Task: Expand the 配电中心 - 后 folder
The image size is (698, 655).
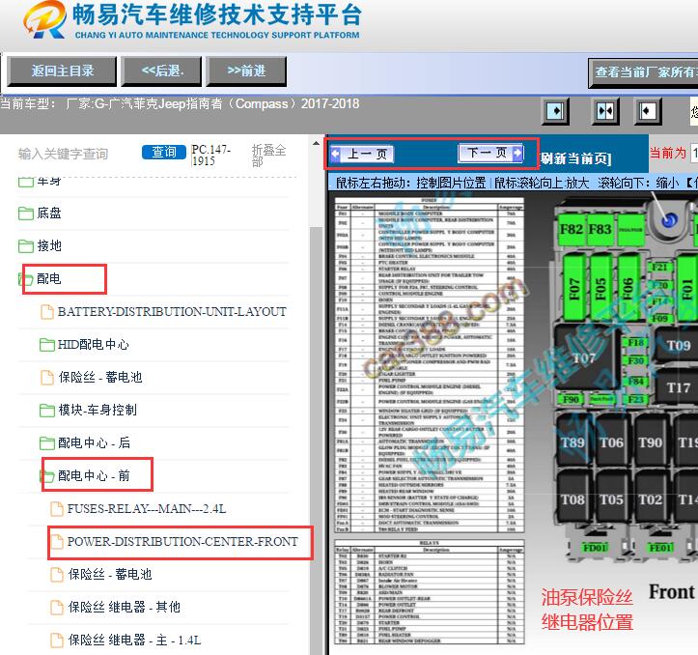Action: point(94,442)
